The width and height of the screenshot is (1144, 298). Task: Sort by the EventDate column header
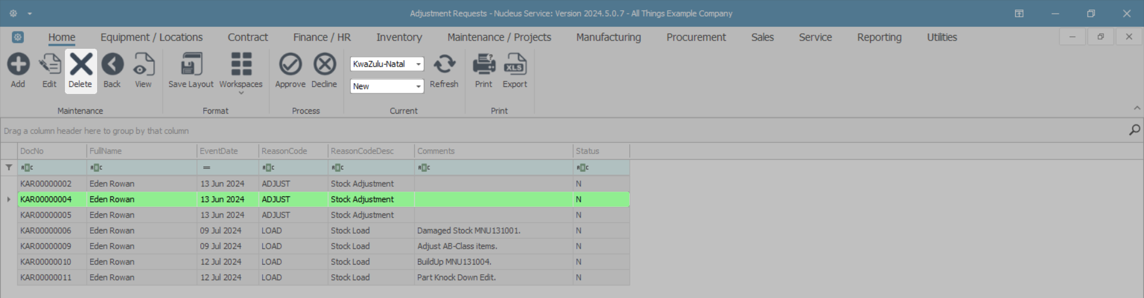[227, 151]
